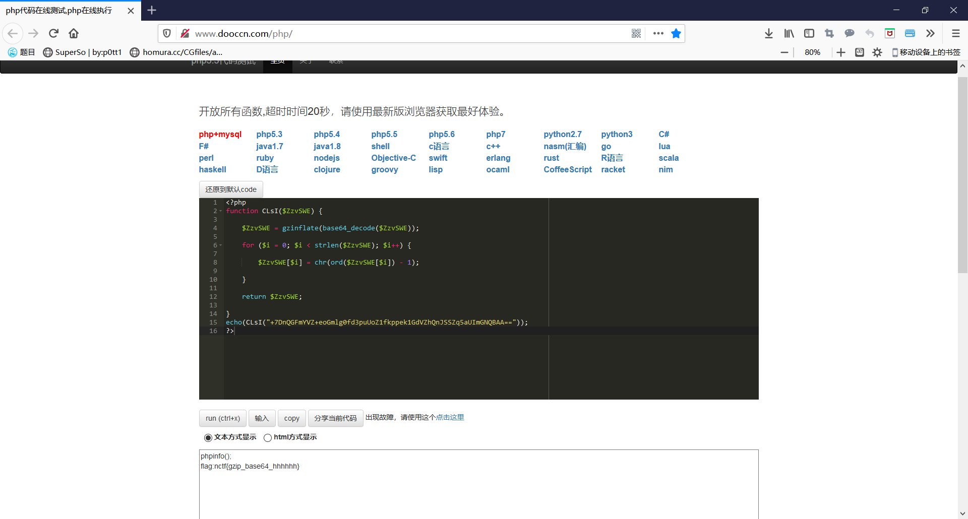Viewport: 968px width, 519px height.
Task: Click the echo statement on line 15
Action: [x=377, y=322]
